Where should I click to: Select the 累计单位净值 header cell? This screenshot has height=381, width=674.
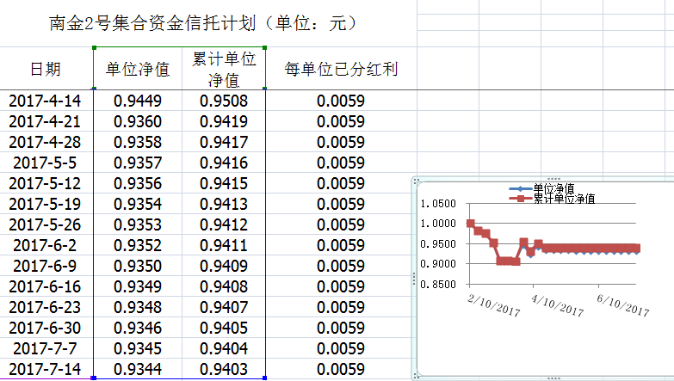(x=224, y=69)
